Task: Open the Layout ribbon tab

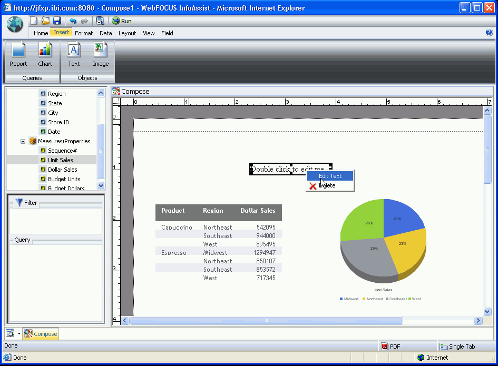Action: (127, 33)
